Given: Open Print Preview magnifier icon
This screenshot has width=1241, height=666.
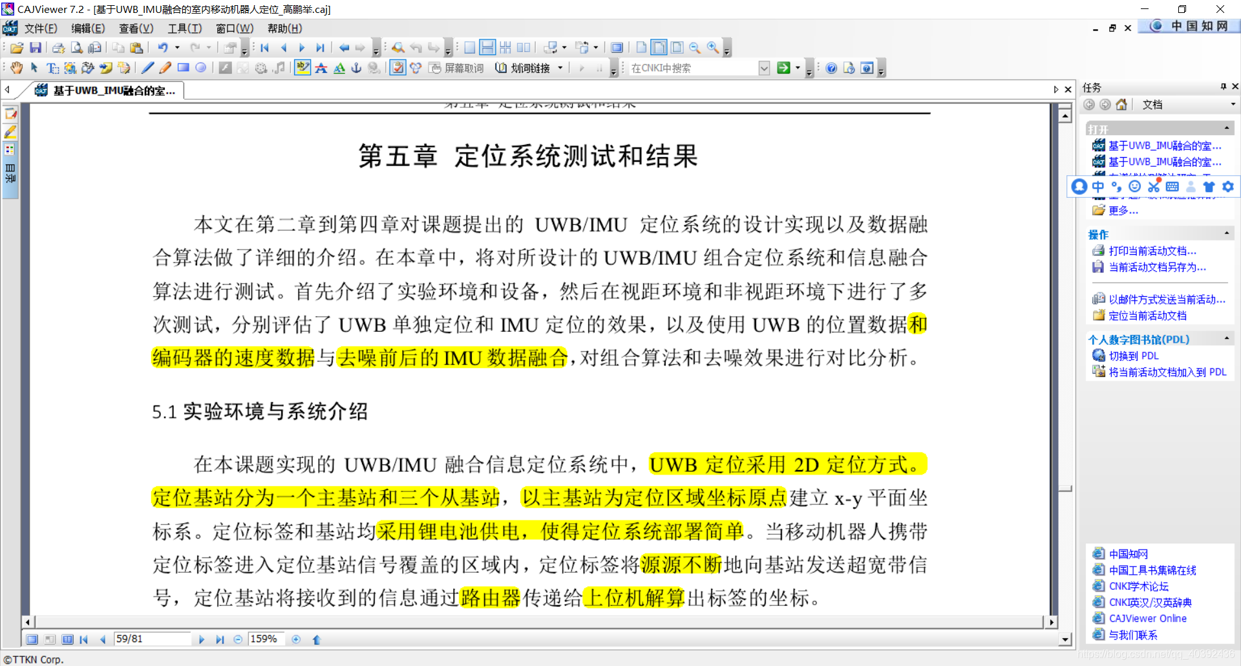Looking at the screenshot, I should pos(76,48).
